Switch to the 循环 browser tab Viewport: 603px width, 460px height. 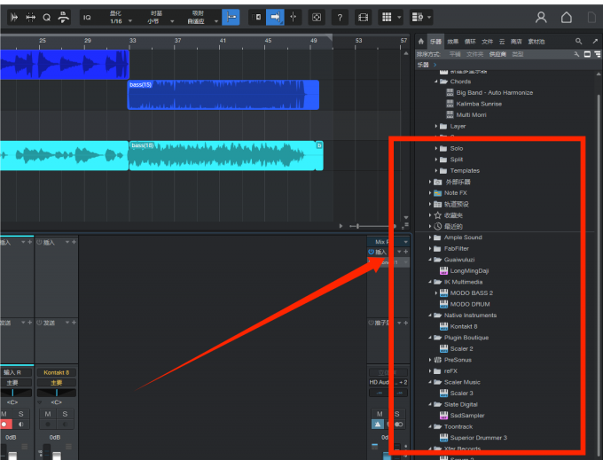(x=470, y=41)
